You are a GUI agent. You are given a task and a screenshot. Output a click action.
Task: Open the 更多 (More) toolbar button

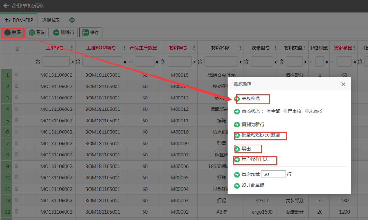(x=13, y=32)
